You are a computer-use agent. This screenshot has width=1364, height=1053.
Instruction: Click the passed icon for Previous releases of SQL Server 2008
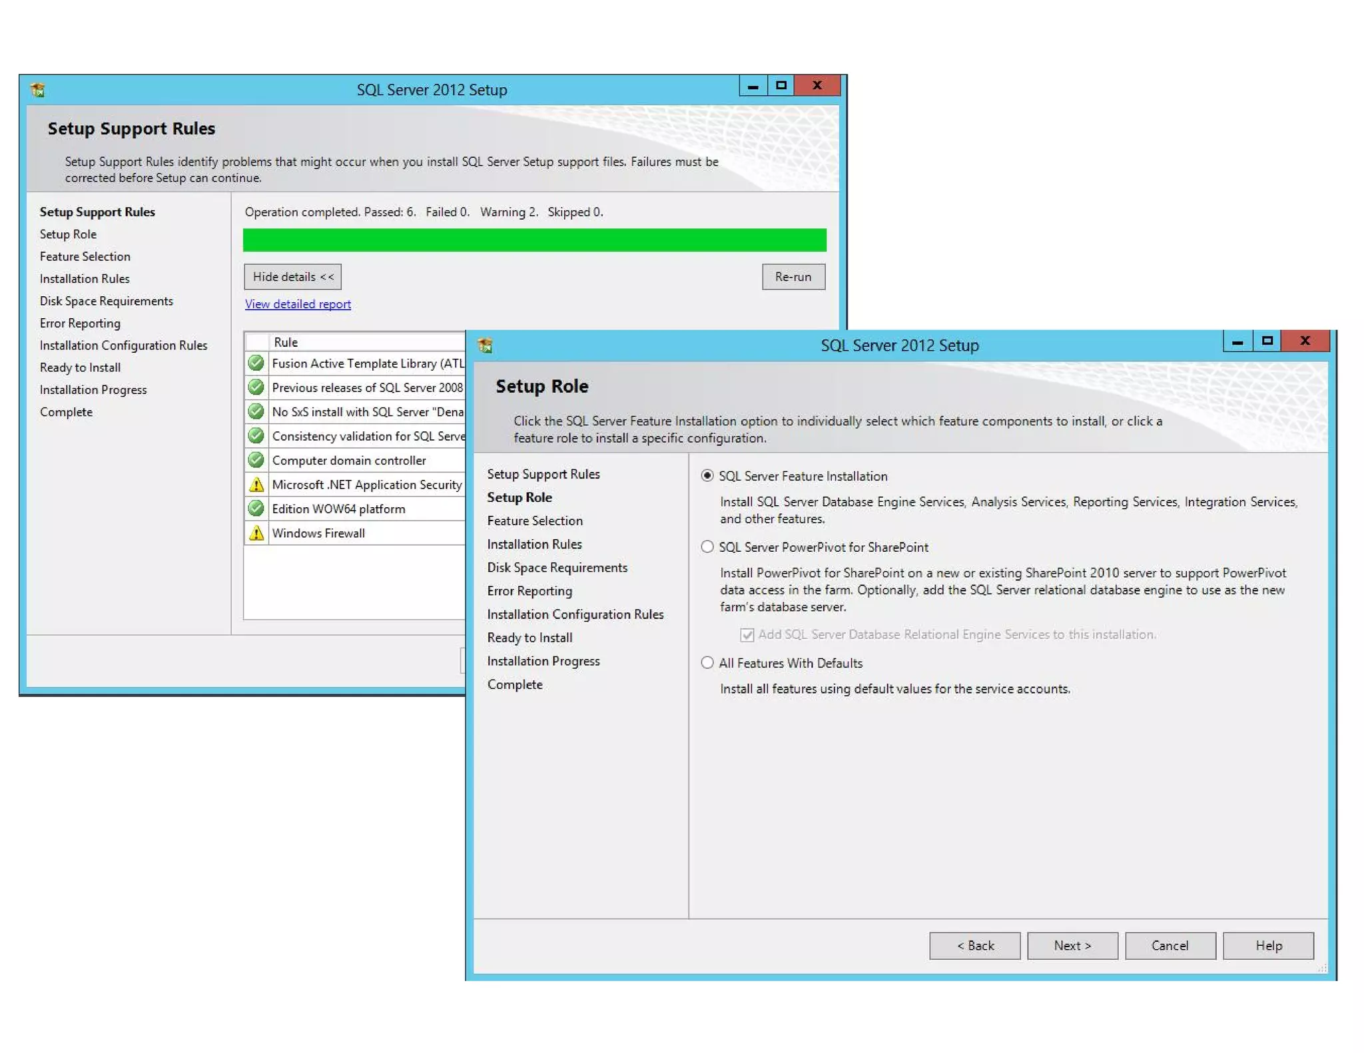256,387
